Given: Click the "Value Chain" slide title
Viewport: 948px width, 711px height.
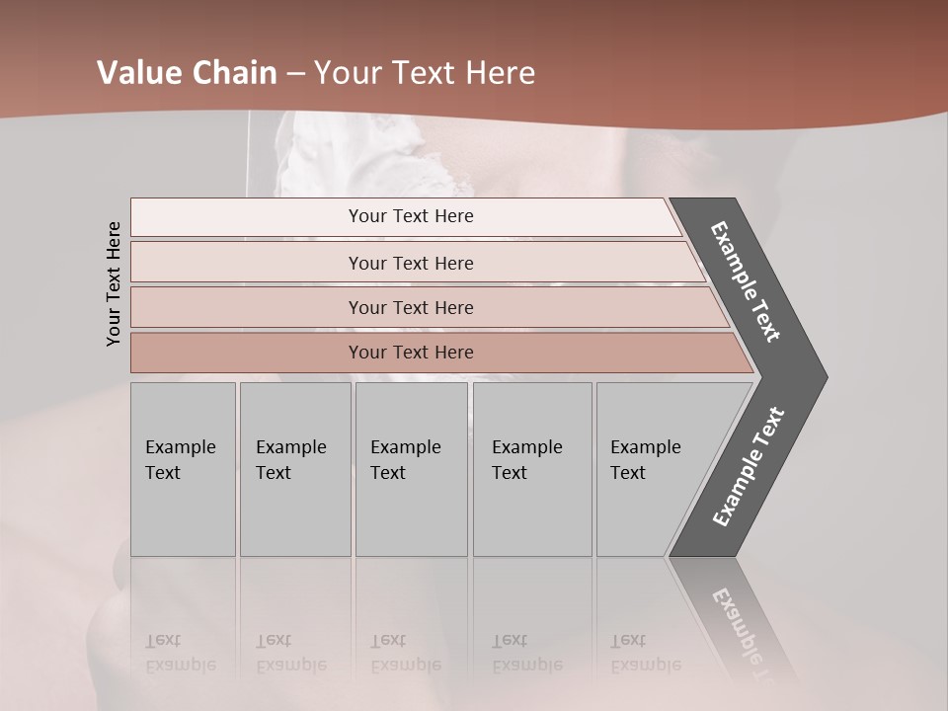Looking at the screenshot, I should point(188,73).
